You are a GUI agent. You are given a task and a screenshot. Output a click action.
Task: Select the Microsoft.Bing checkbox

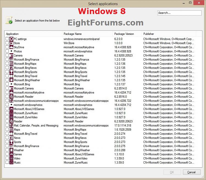[x=7, y=84]
